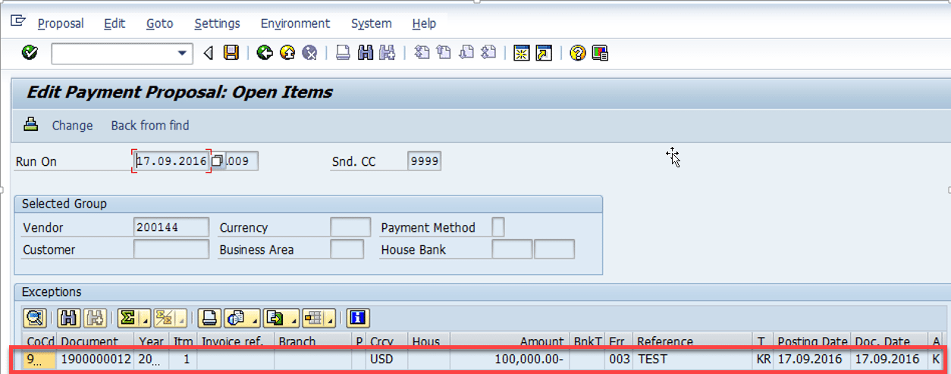Open the Environment menu
Image resolution: width=951 pixels, height=374 pixels.
point(296,23)
